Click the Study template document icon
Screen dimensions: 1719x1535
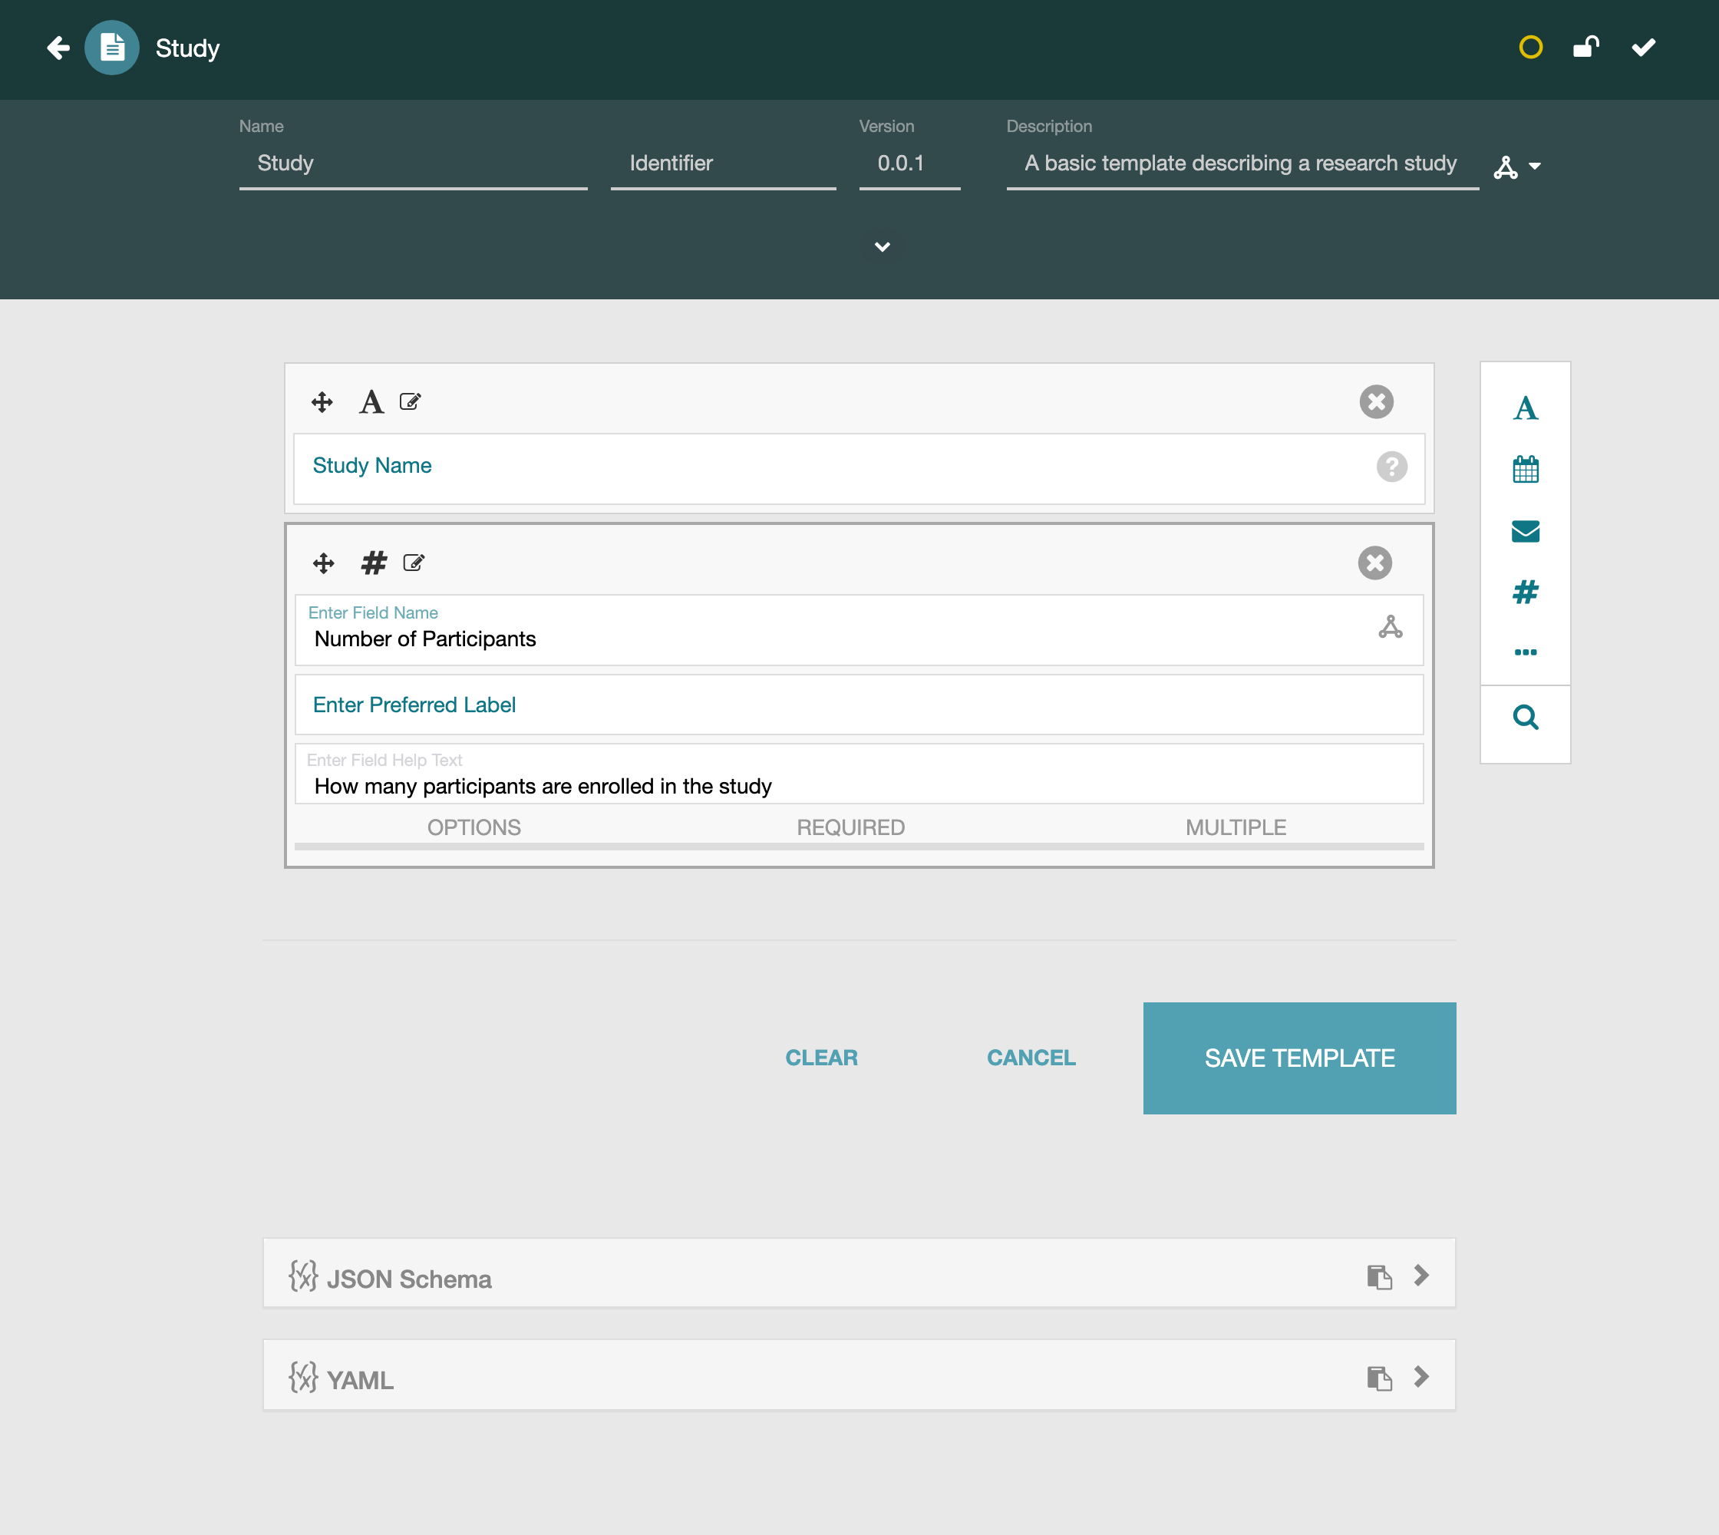[x=112, y=48]
